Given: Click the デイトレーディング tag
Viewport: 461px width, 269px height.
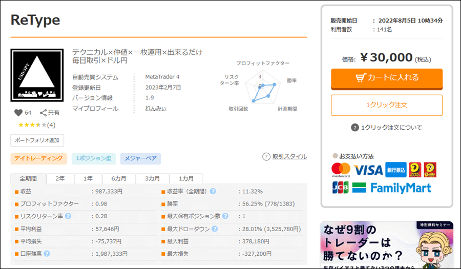Looking at the screenshot, I should pos(39,159).
